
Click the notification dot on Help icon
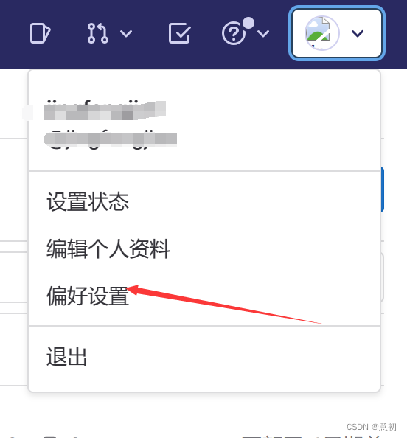pyautogui.click(x=248, y=23)
